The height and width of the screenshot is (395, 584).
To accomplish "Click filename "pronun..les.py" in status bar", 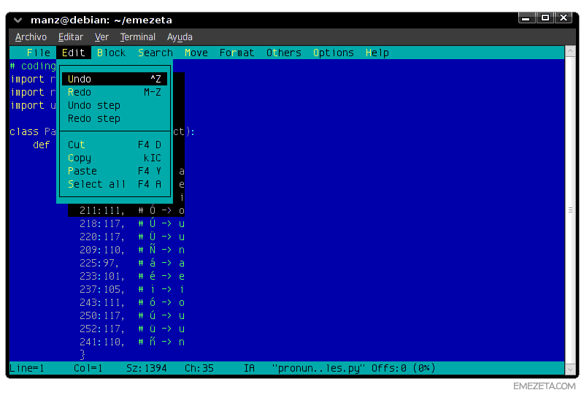I will 318,368.
